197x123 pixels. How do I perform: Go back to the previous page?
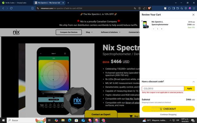3,8
